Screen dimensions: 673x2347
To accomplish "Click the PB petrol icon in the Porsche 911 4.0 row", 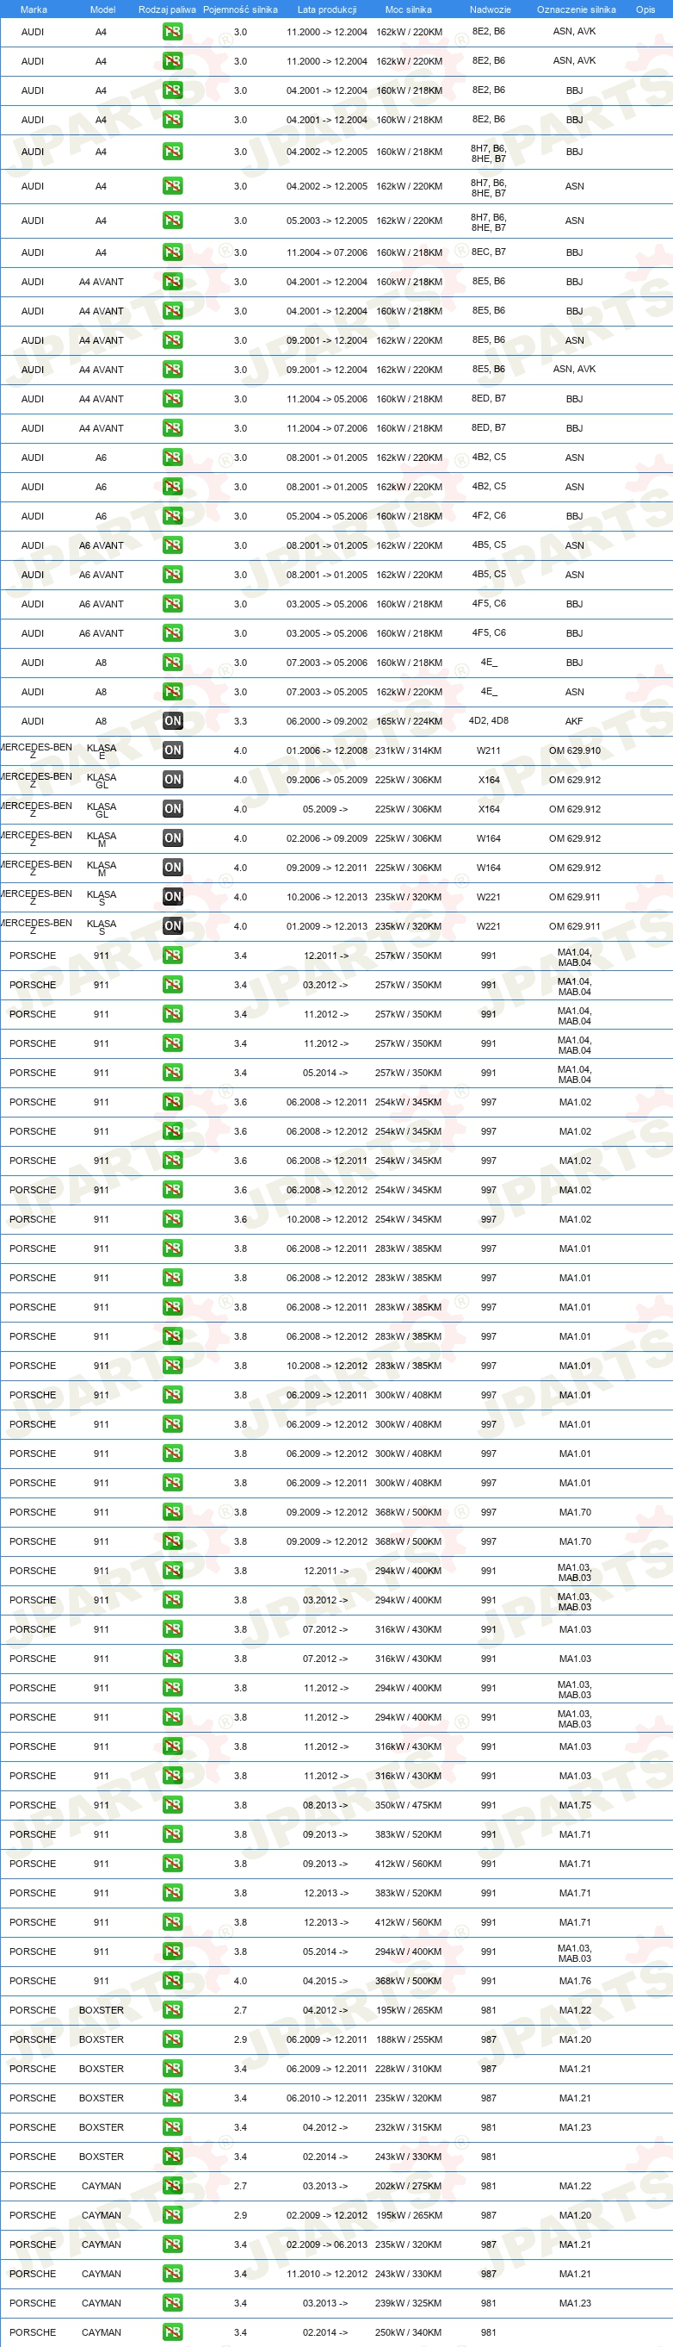I will click(173, 1981).
